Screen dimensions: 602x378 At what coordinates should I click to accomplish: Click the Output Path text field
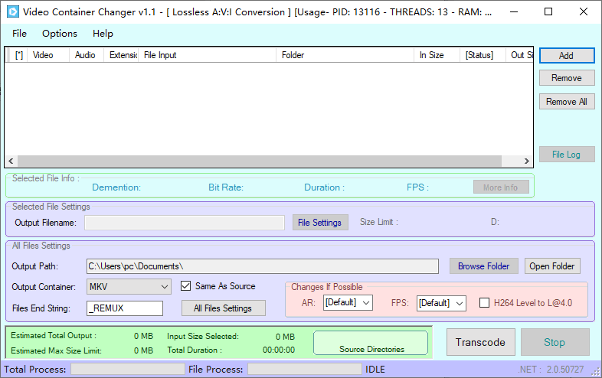[263, 266]
